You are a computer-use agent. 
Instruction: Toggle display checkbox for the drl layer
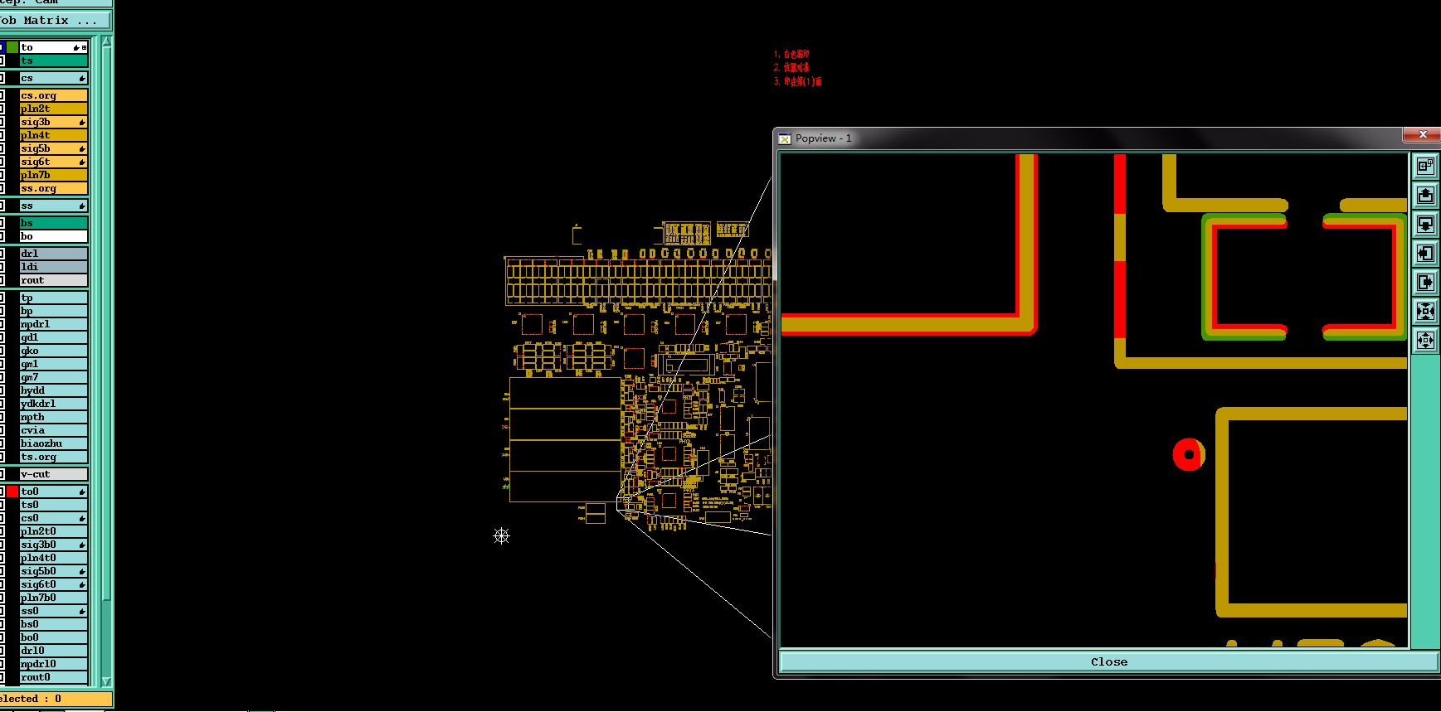2,254
